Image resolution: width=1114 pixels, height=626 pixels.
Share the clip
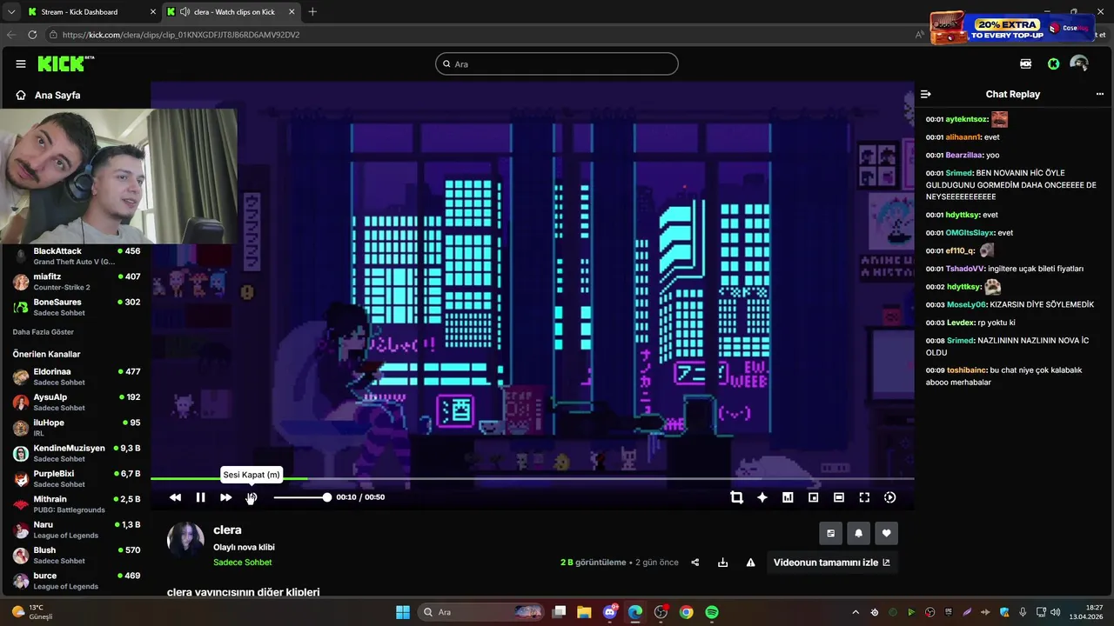(695, 563)
